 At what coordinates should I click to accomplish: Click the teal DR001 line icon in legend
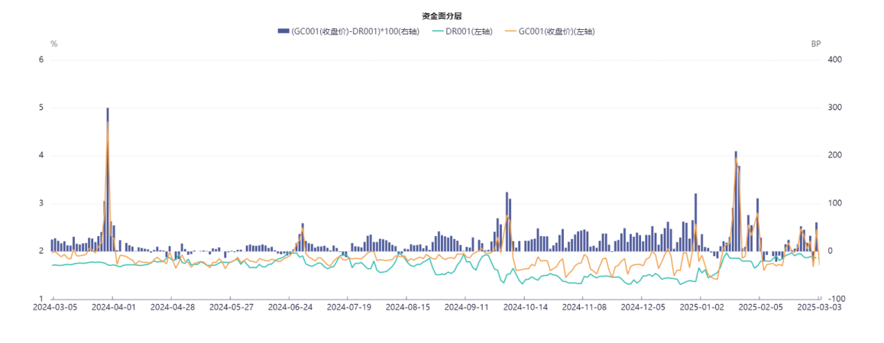pos(438,31)
